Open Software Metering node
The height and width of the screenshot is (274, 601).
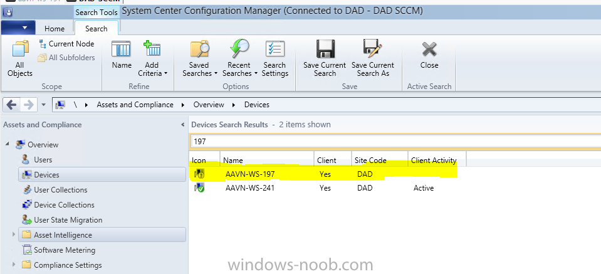click(65, 250)
